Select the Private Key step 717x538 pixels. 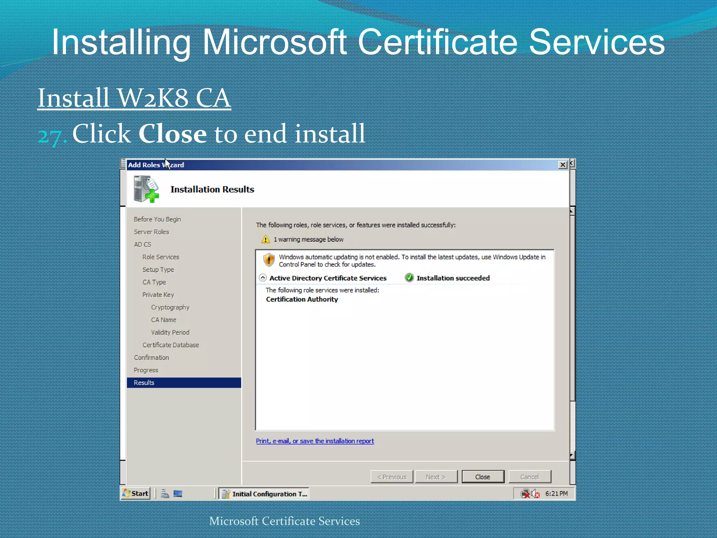(x=158, y=295)
